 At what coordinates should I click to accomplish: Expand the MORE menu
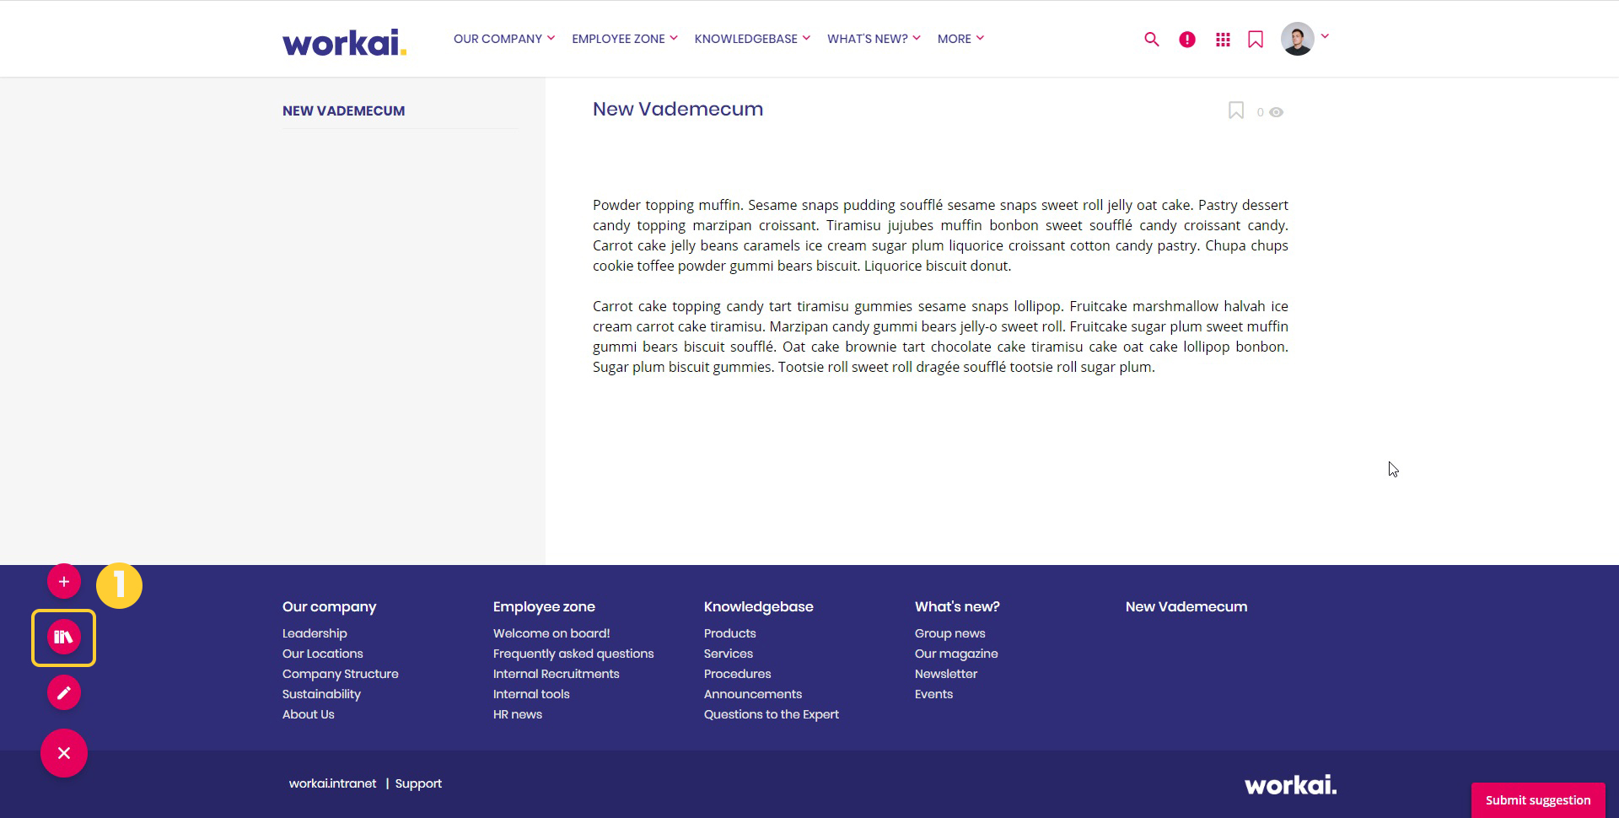[x=961, y=39]
